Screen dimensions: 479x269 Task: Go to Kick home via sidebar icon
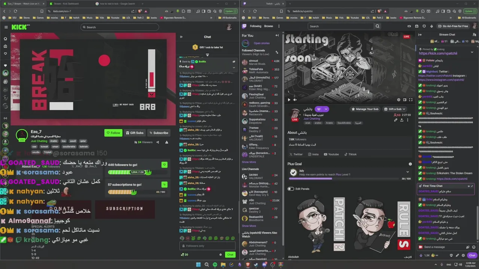pyautogui.click(x=5, y=38)
